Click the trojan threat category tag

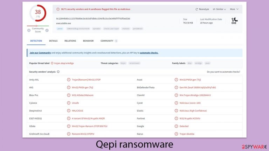pos(123,63)
